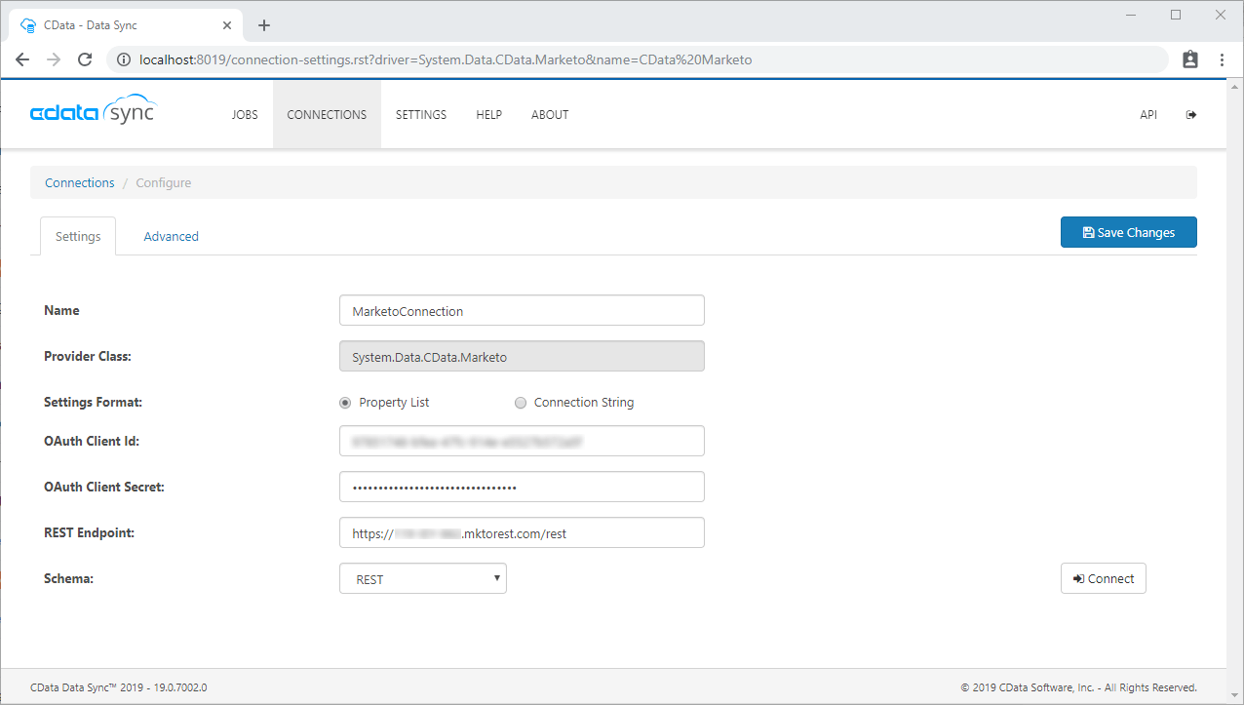Image resolution: width=1244 pixels, height=705 pixels.
Task: Switch to the Advanced tab
Action: (171, 237)
